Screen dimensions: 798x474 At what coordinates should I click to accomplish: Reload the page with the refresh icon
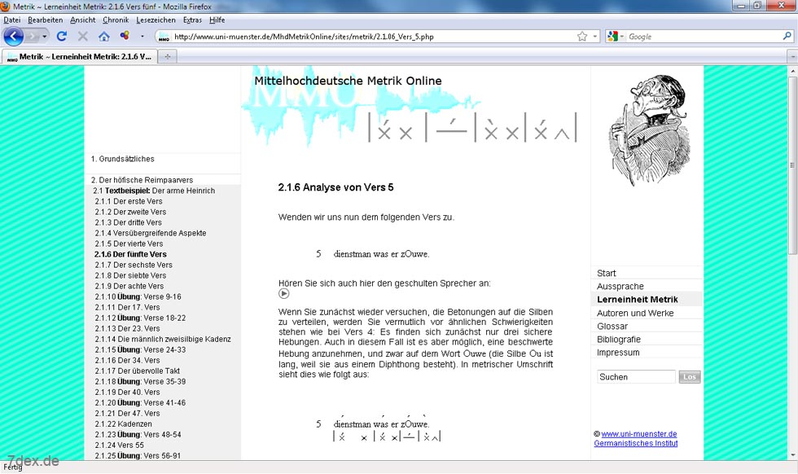click(x=62, y=36)
